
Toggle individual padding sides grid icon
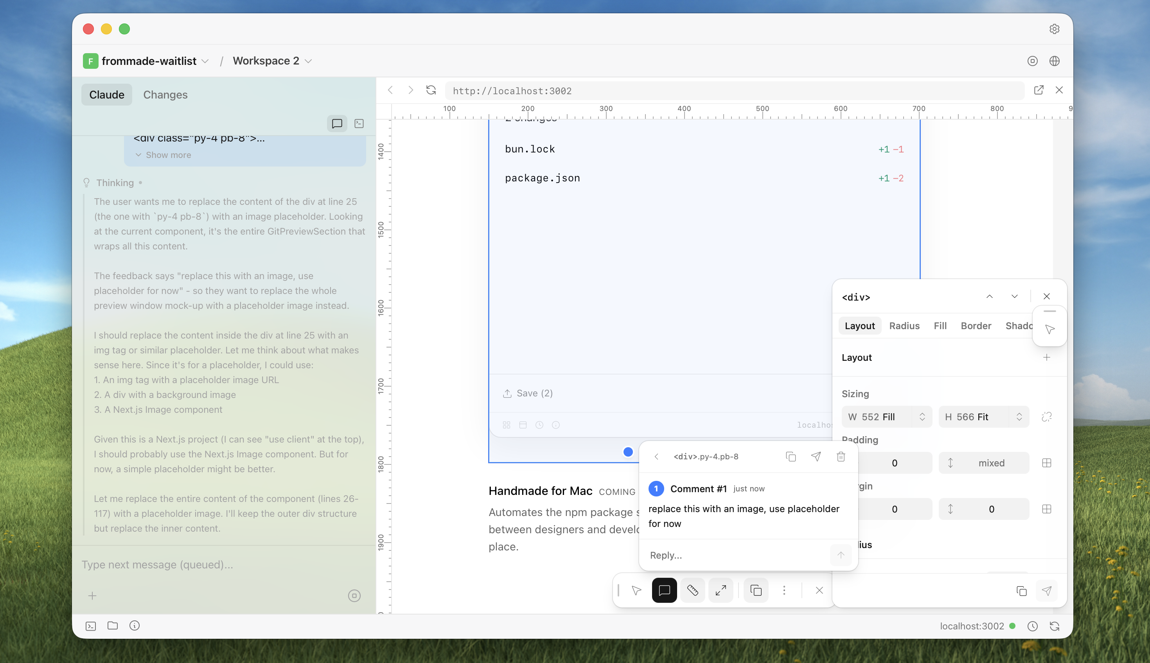click(x=1047, y=463)
